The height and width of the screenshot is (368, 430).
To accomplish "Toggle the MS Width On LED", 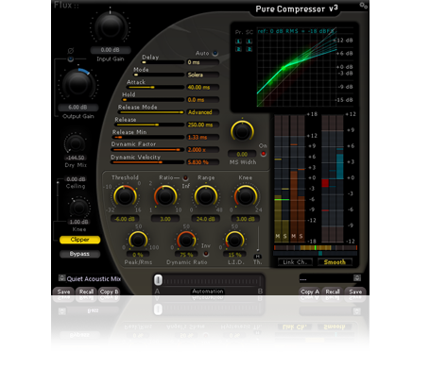I will coord(263,154).
